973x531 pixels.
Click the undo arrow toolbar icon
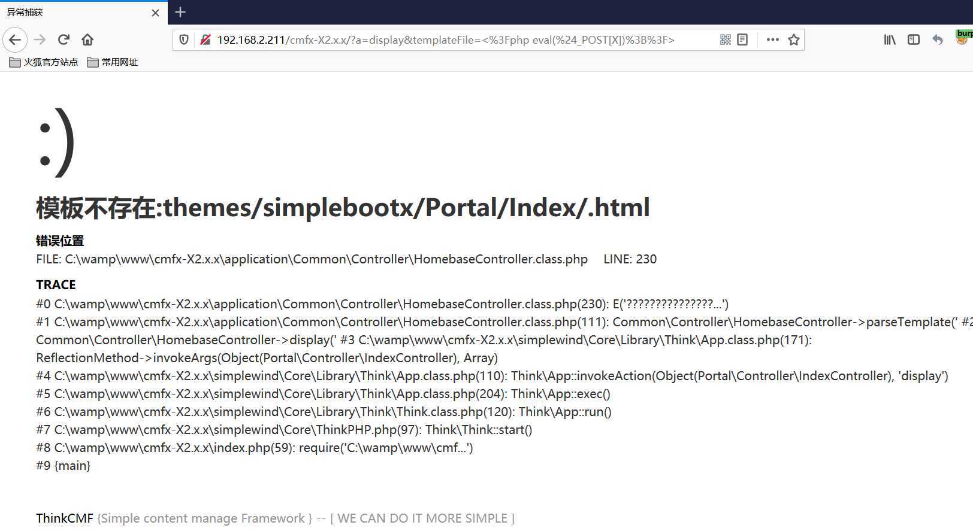(x=938, y=40)
